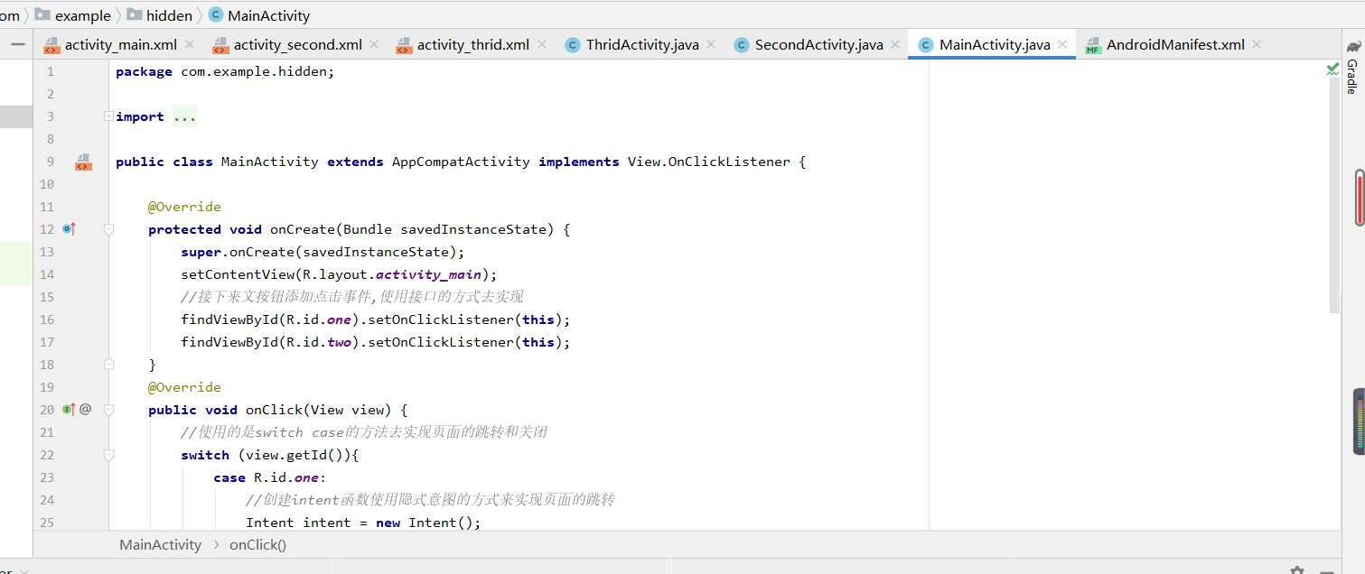The image size is (1365, 574).
Task: Click 'R.id.one' on line 16
Action: pos(318,319)
